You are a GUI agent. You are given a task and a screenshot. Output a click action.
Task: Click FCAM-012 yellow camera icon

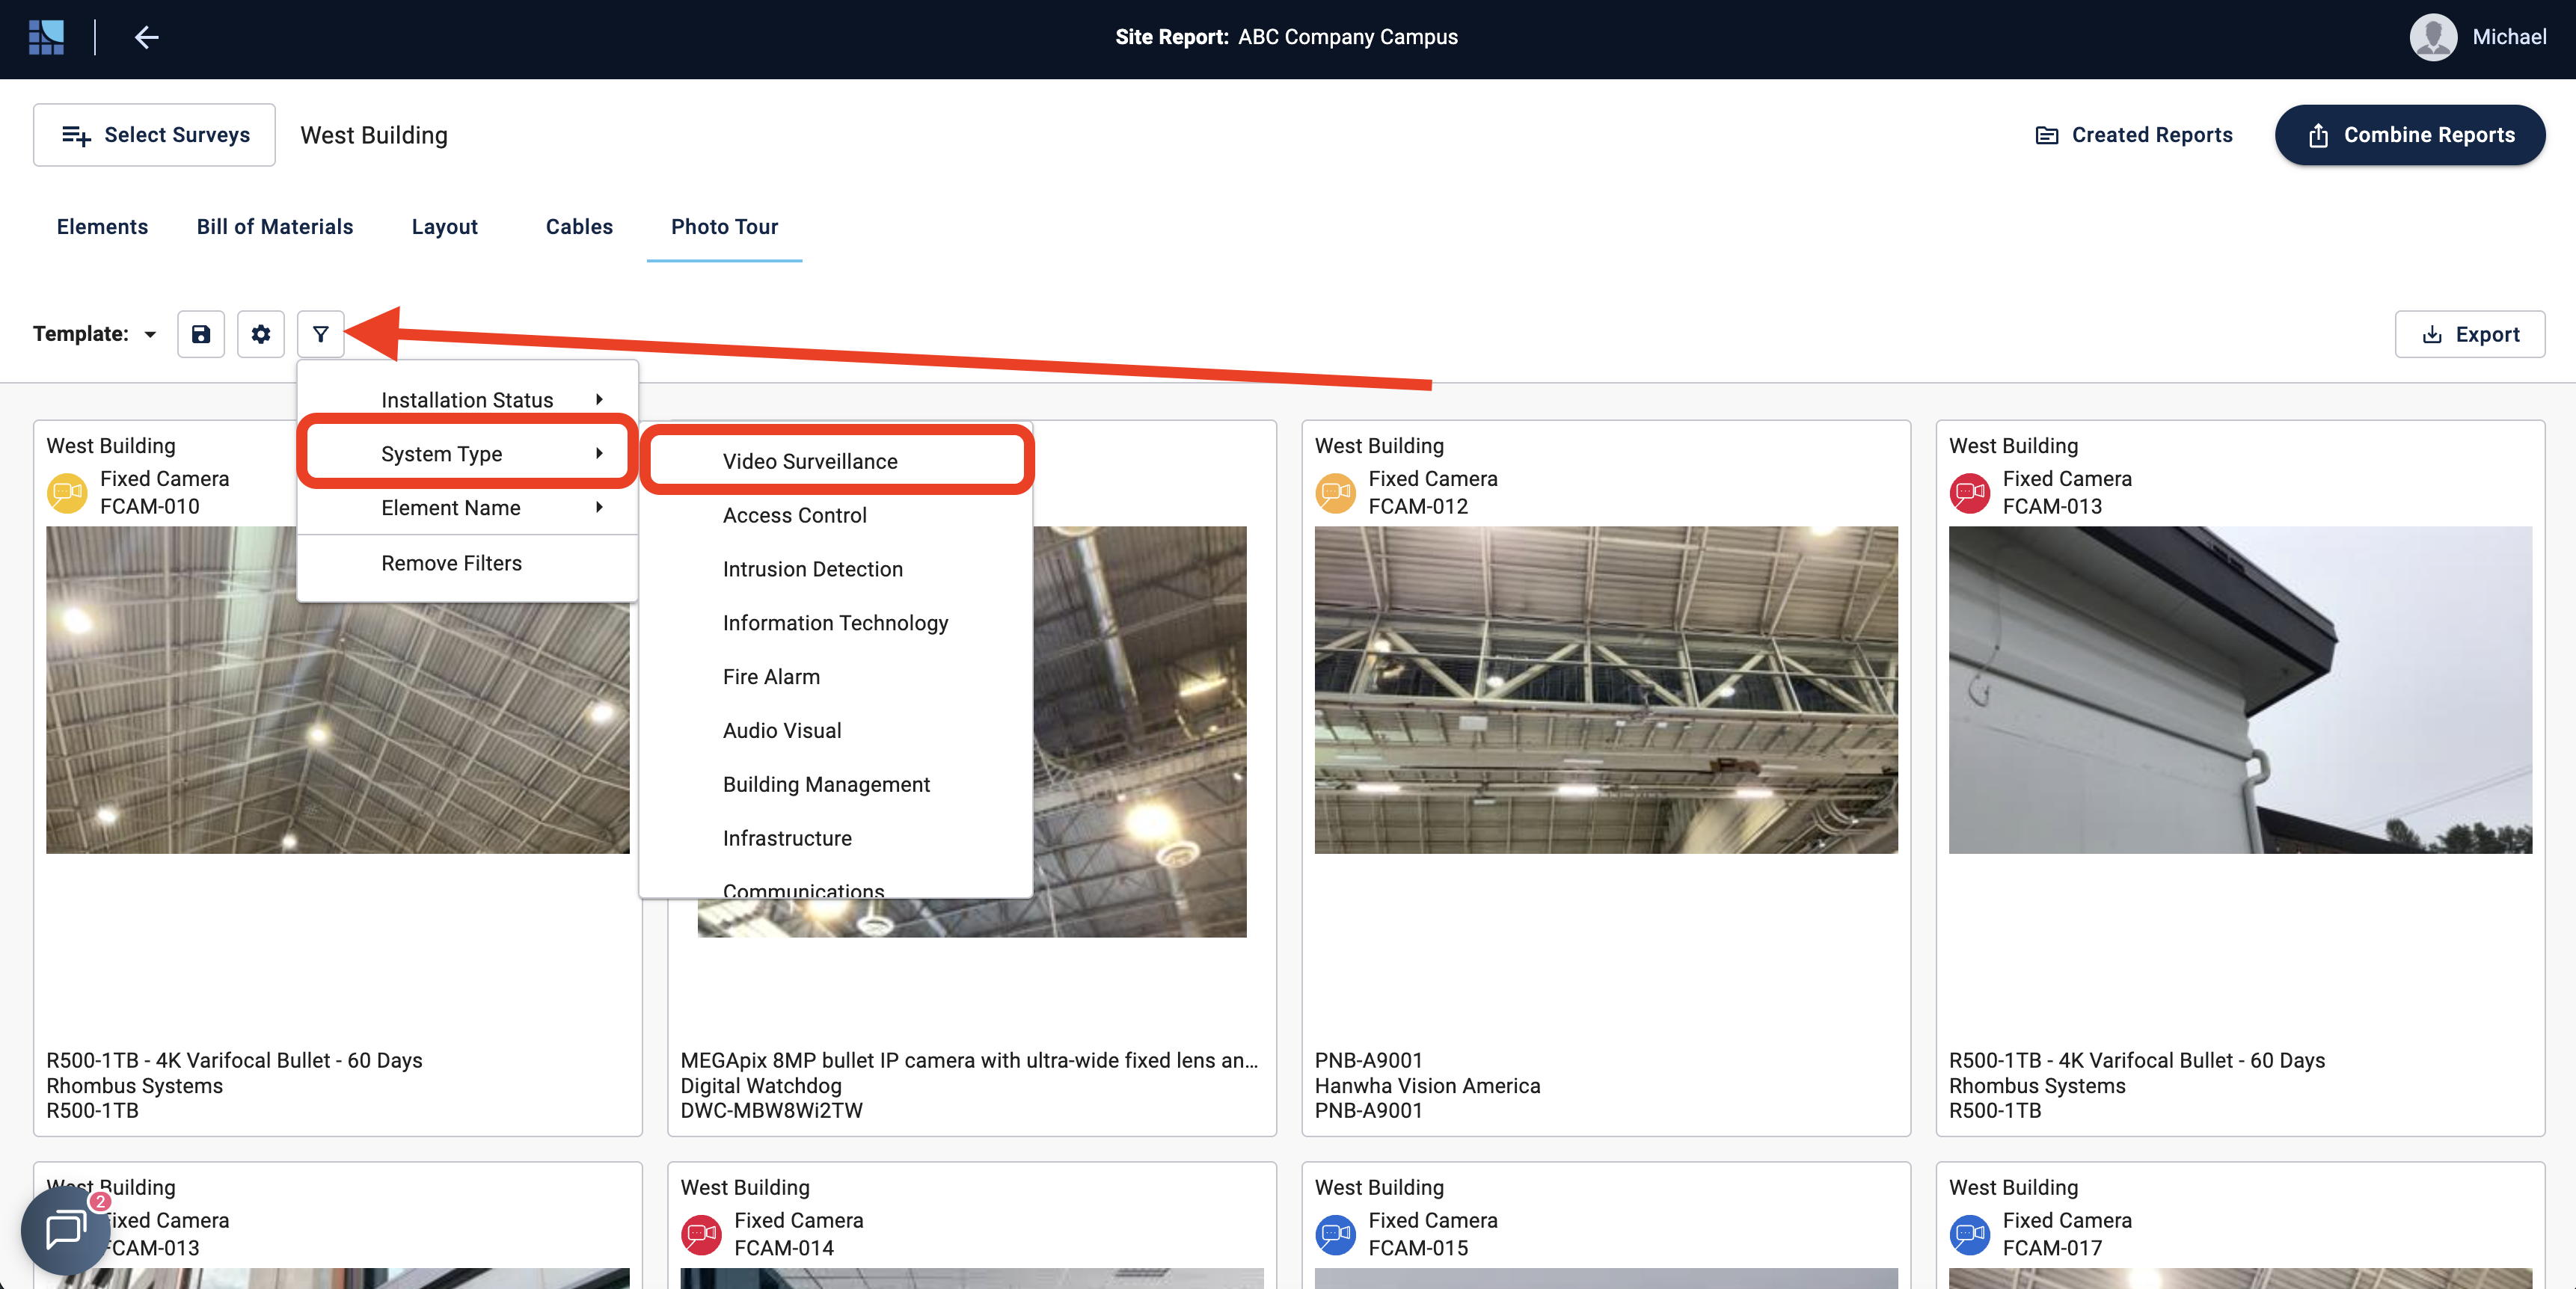point(1335,492)
